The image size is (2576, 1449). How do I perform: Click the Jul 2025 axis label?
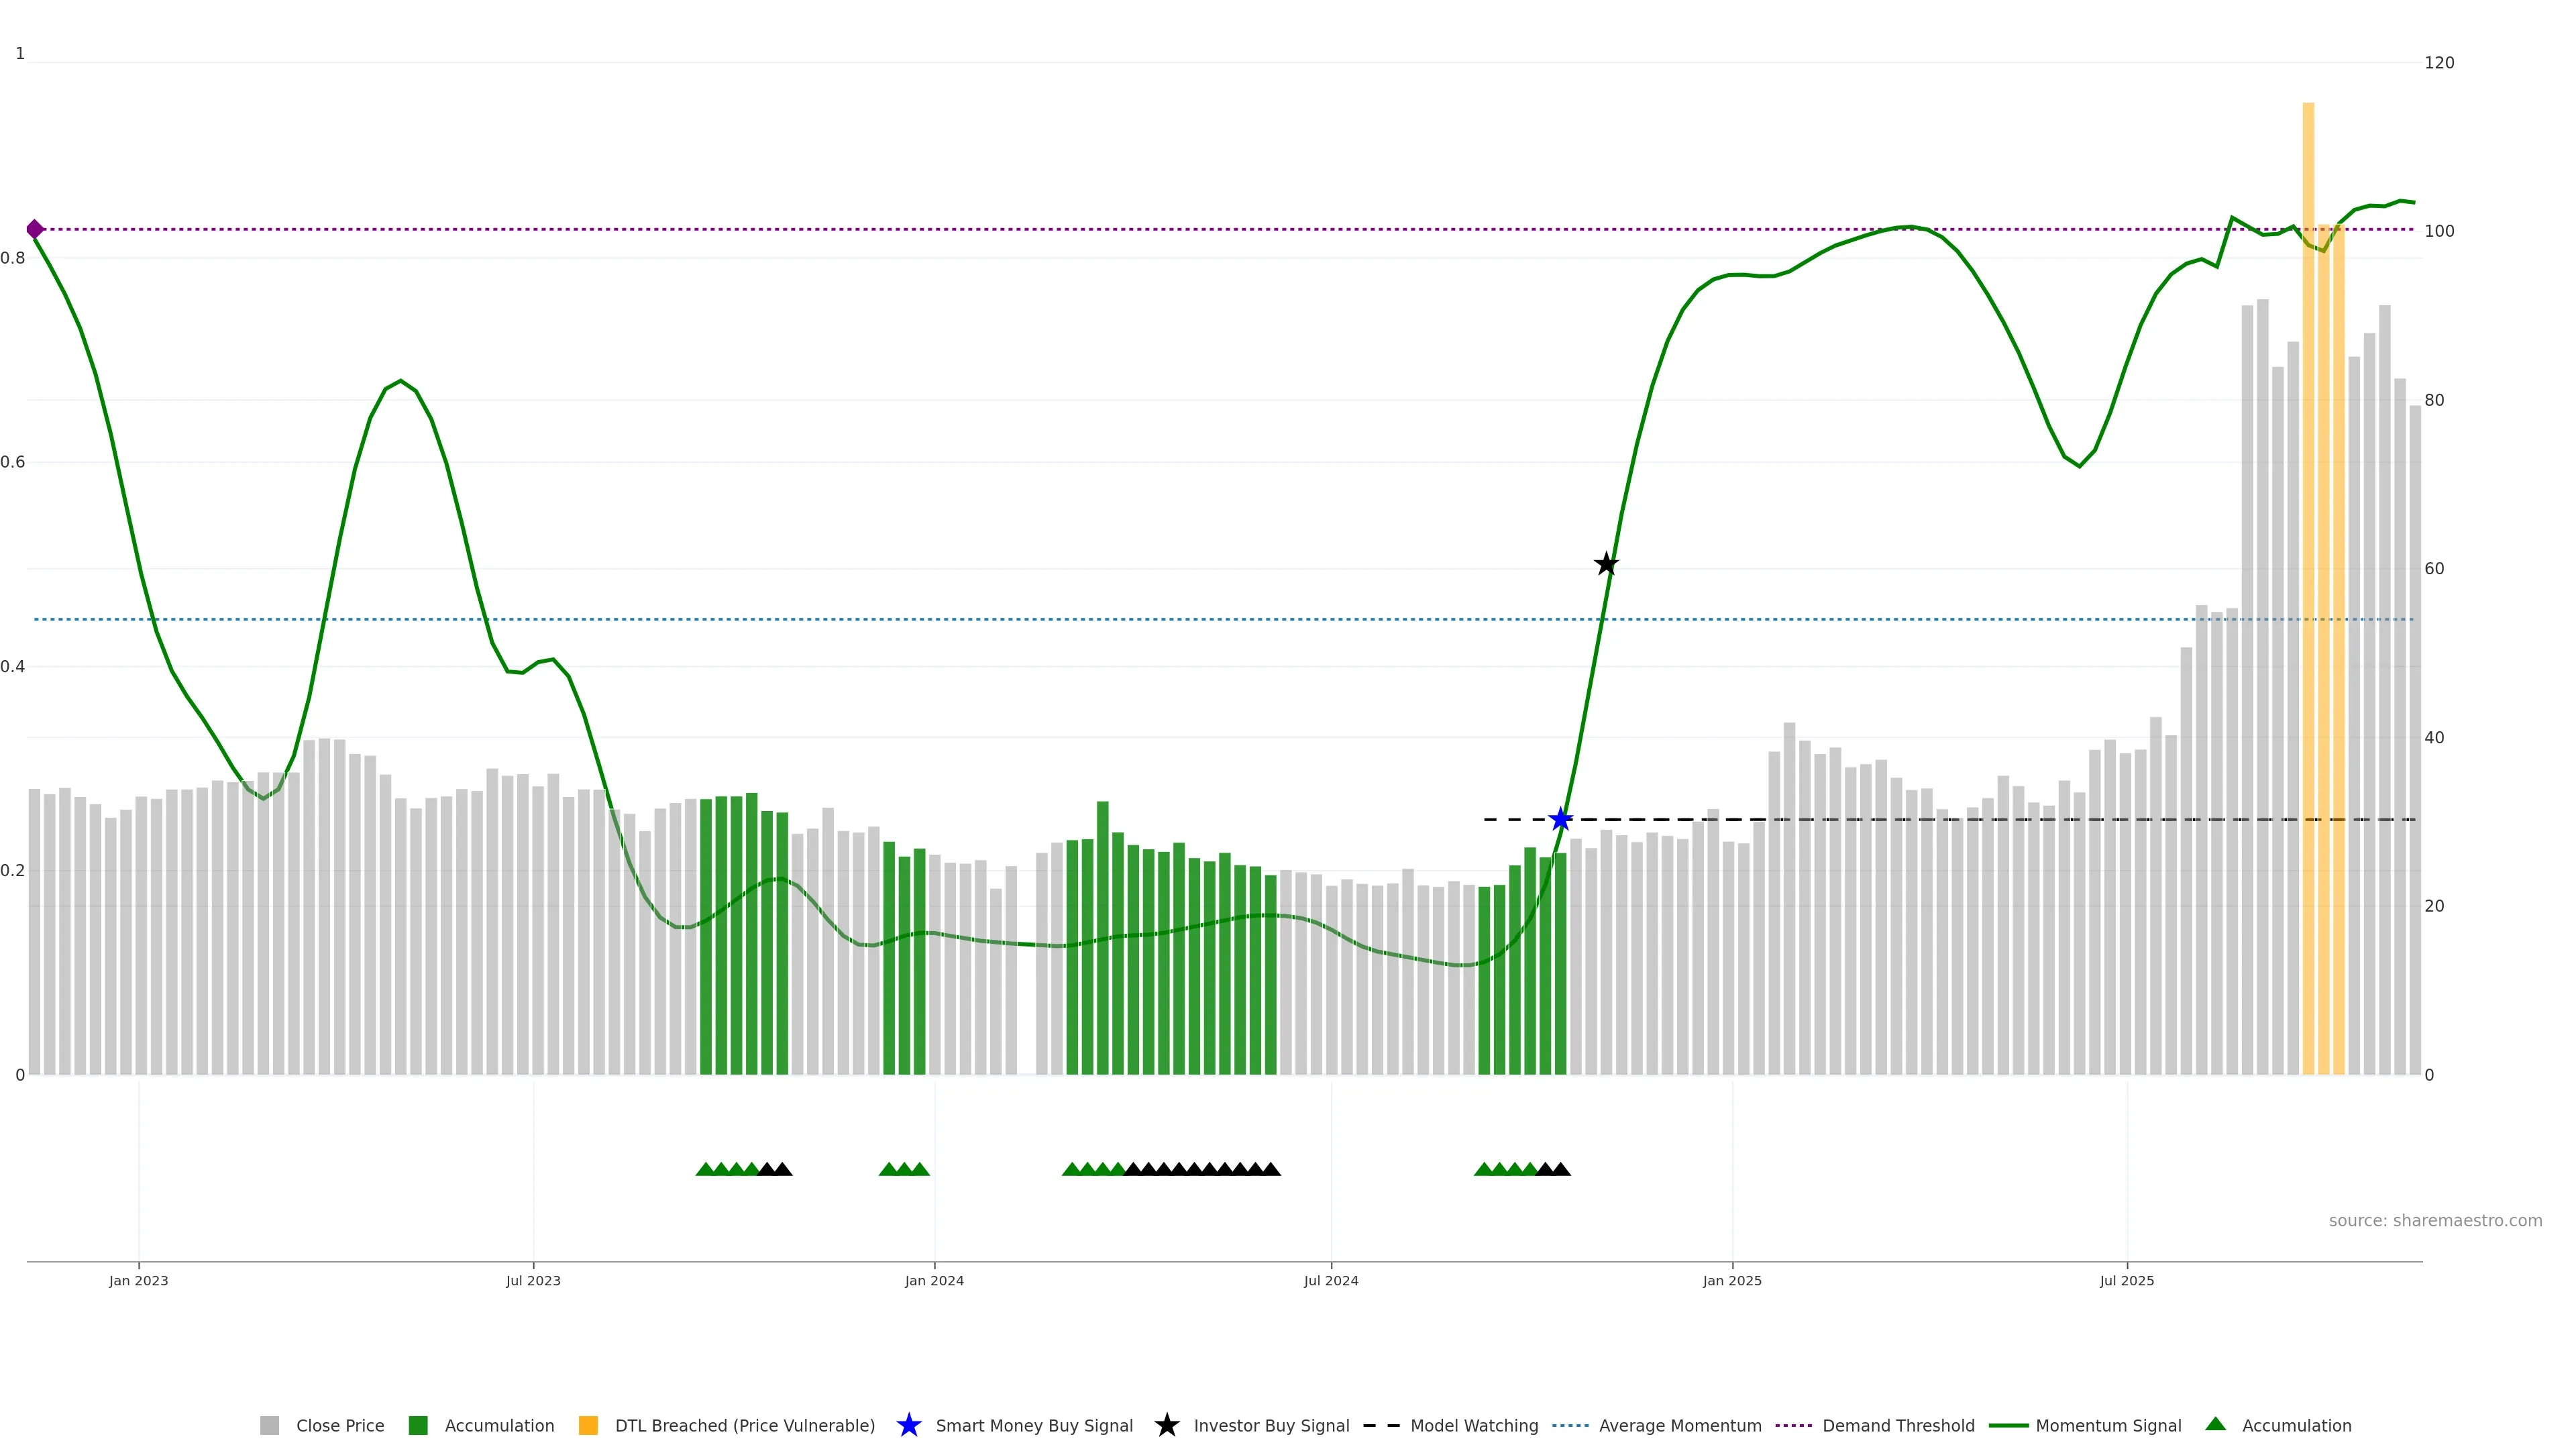tap(2126, 1280)
